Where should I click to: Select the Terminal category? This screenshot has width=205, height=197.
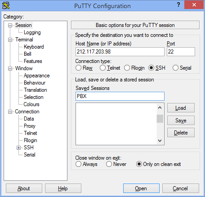click(x=24, y=40)
